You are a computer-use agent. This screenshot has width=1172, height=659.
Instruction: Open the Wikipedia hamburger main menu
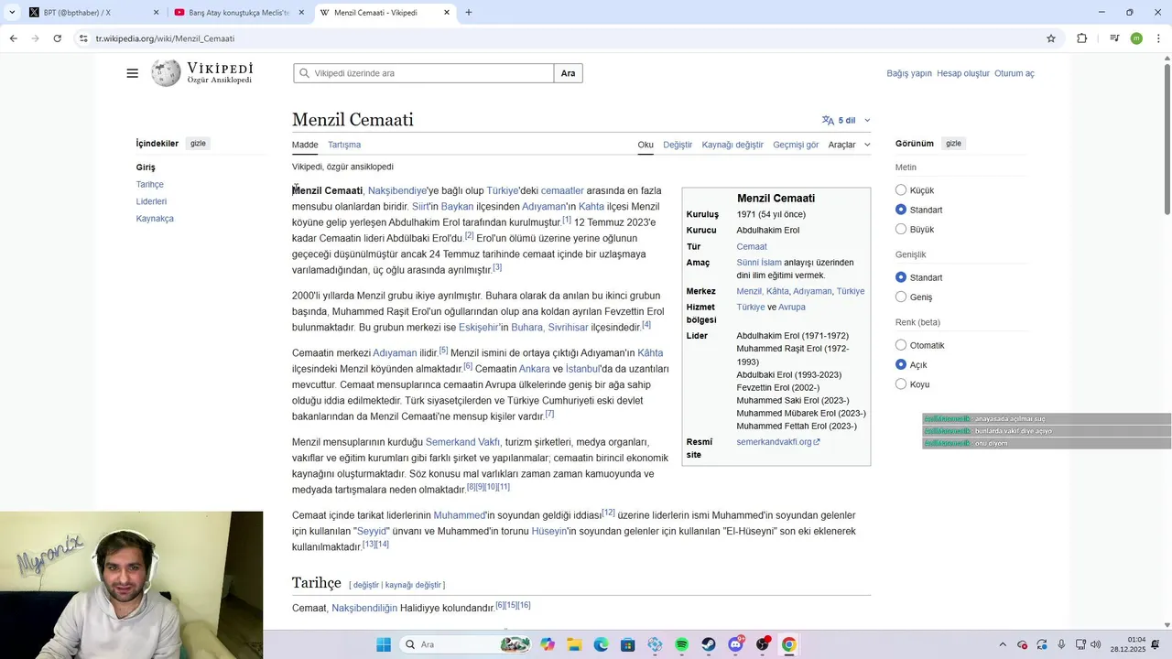click(132, 73)
